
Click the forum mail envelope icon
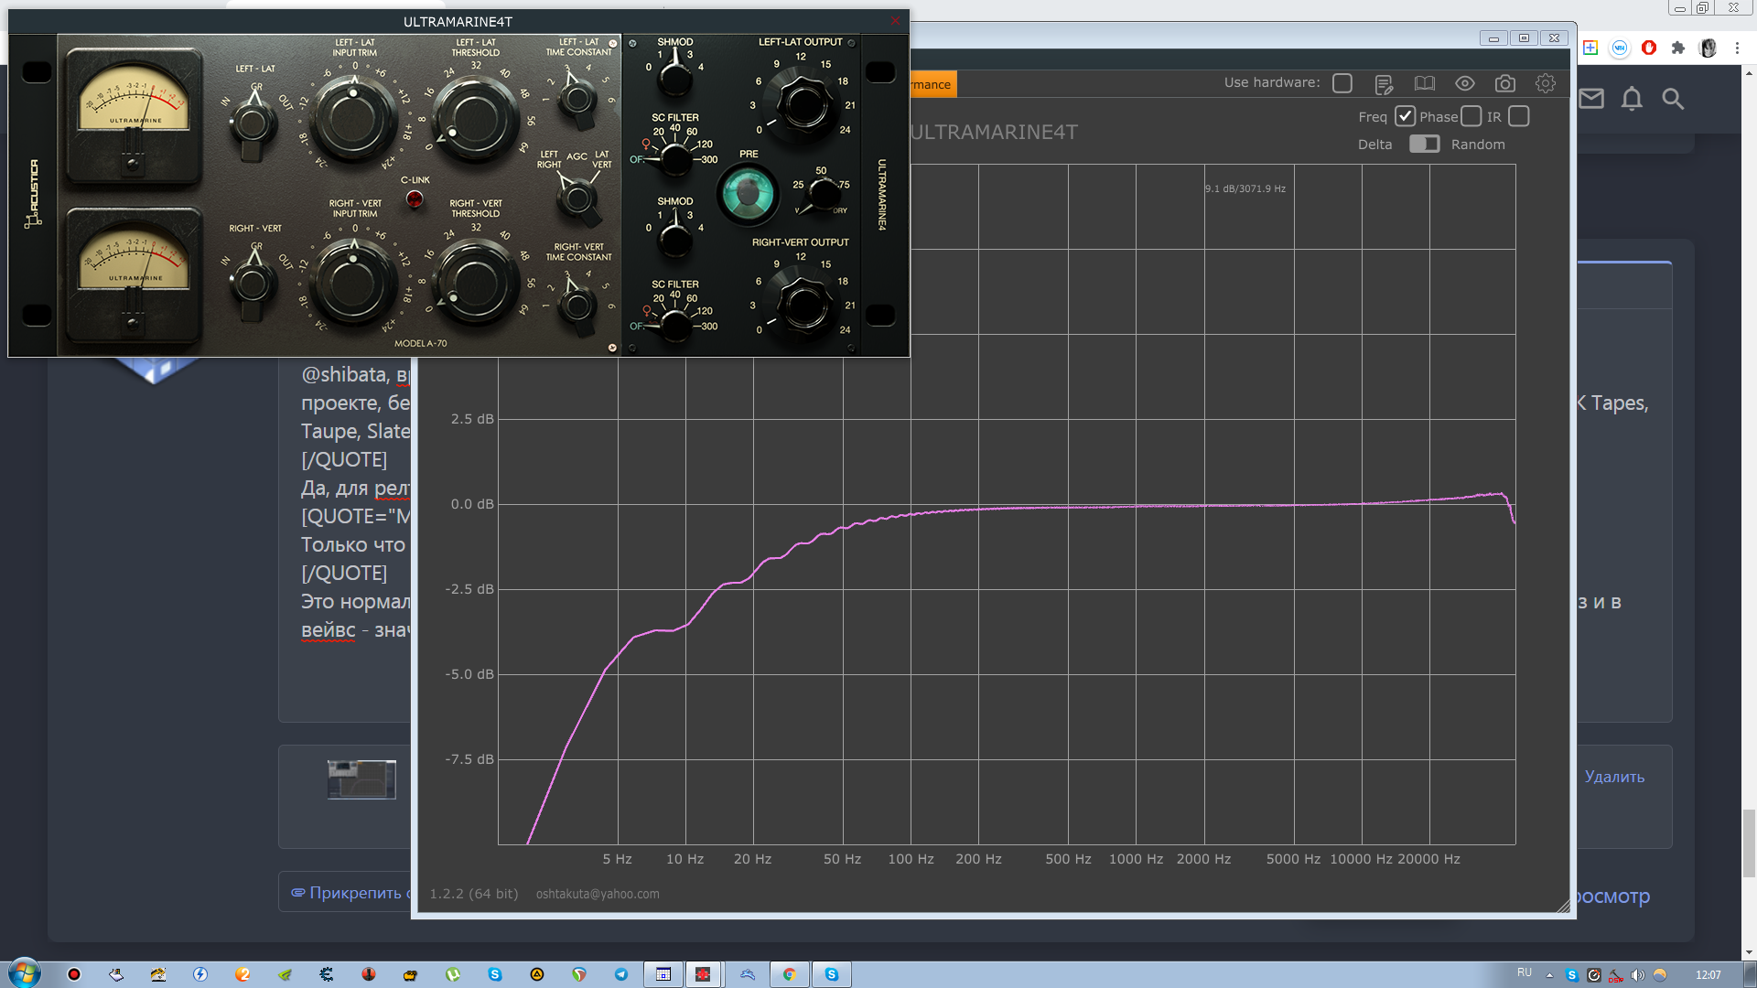pos(1591,99)
